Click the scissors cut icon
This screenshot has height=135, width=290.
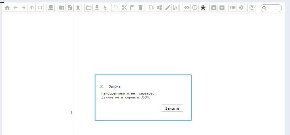(124, 8)
